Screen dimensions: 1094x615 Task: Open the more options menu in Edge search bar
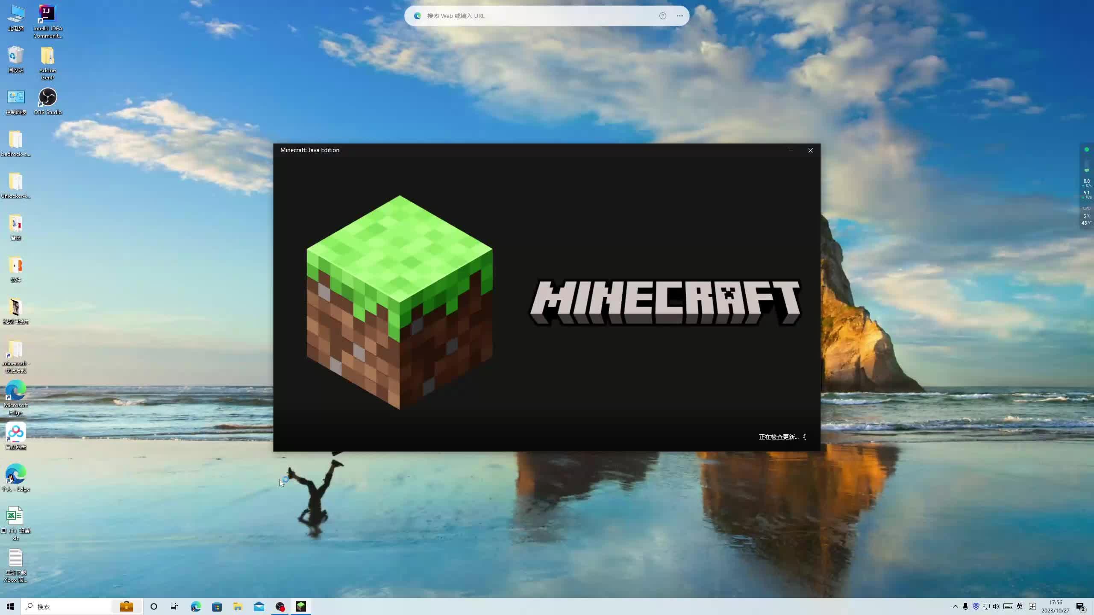680,16
